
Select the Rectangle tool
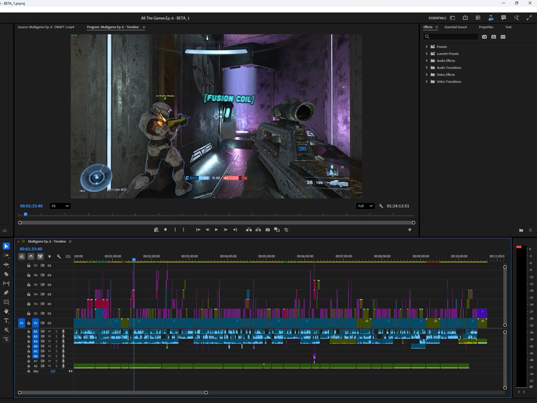(6, 302)
